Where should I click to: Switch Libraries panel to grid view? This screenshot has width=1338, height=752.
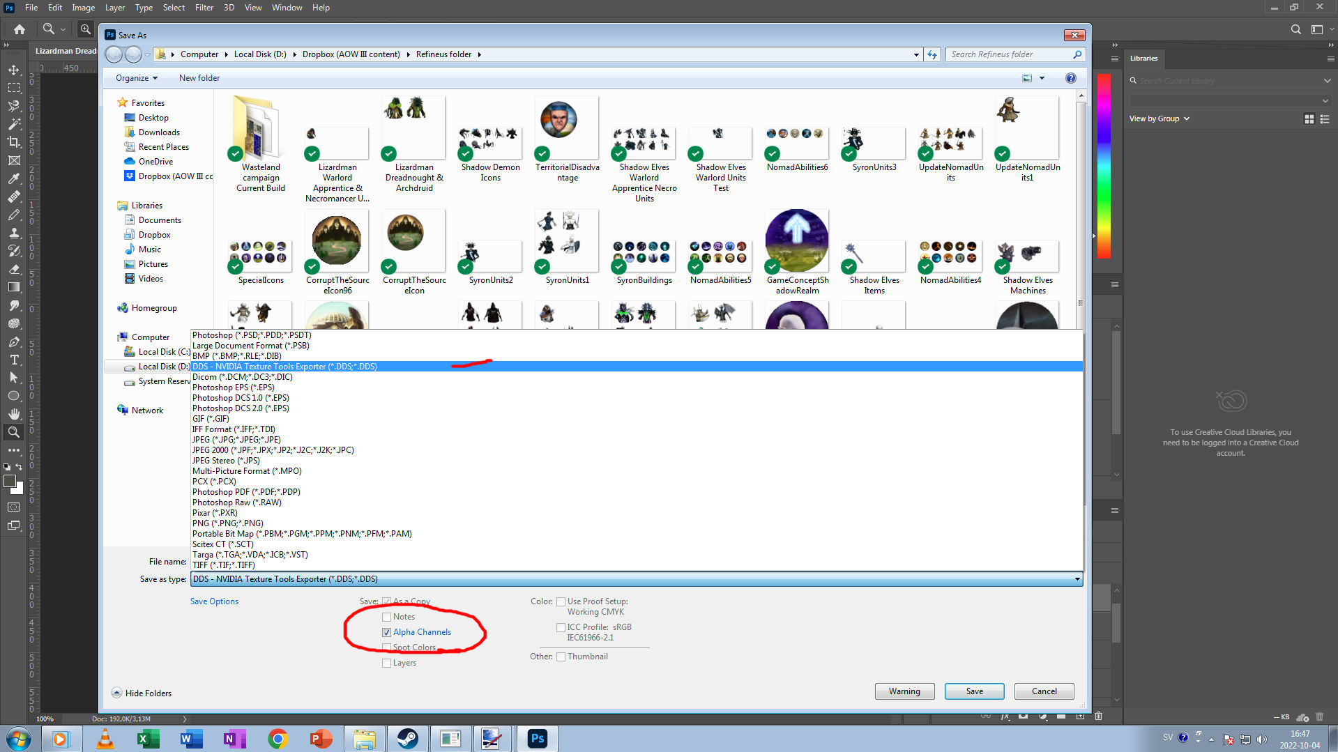(1309, 119)
